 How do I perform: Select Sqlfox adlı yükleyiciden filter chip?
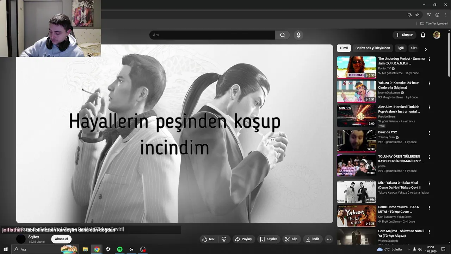[x=373, y=48]
